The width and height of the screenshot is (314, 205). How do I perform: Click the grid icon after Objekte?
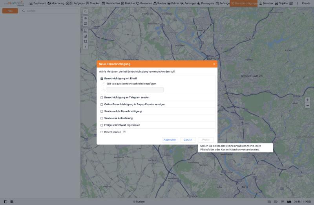291,4
